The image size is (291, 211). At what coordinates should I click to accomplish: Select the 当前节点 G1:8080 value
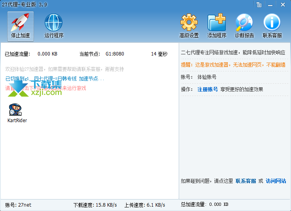pos(115,54)
